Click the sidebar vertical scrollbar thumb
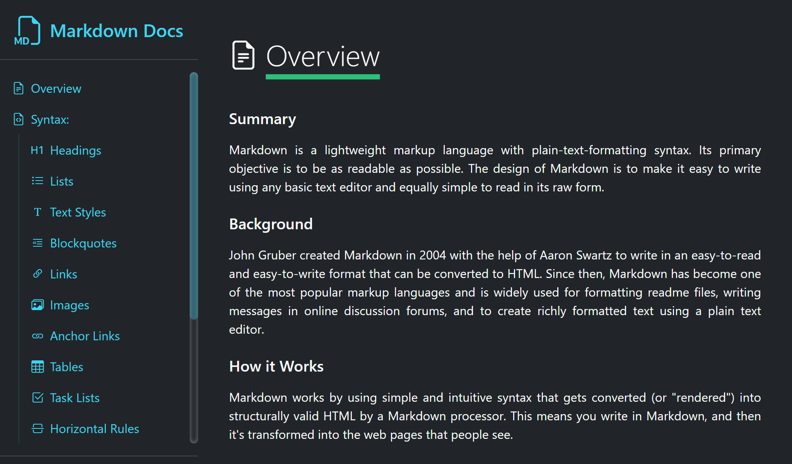 coord(194,196)
